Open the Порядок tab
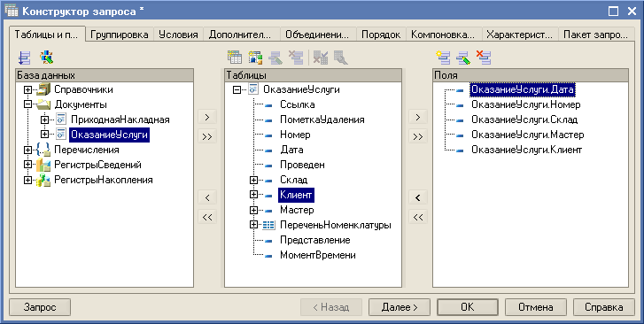This screenshot has width=644, height=324. (x=381, y=35)
